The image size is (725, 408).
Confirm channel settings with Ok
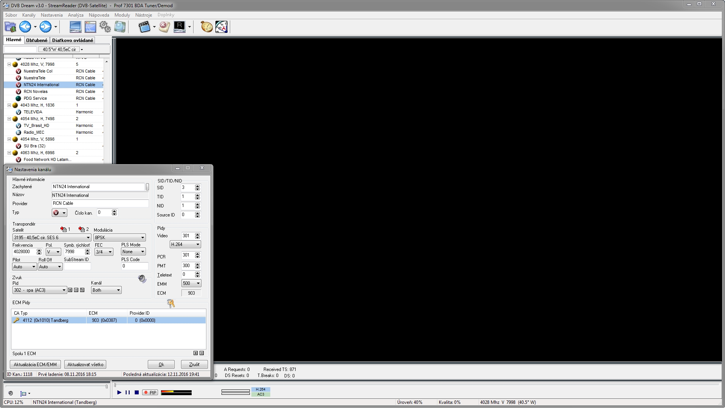161,365
